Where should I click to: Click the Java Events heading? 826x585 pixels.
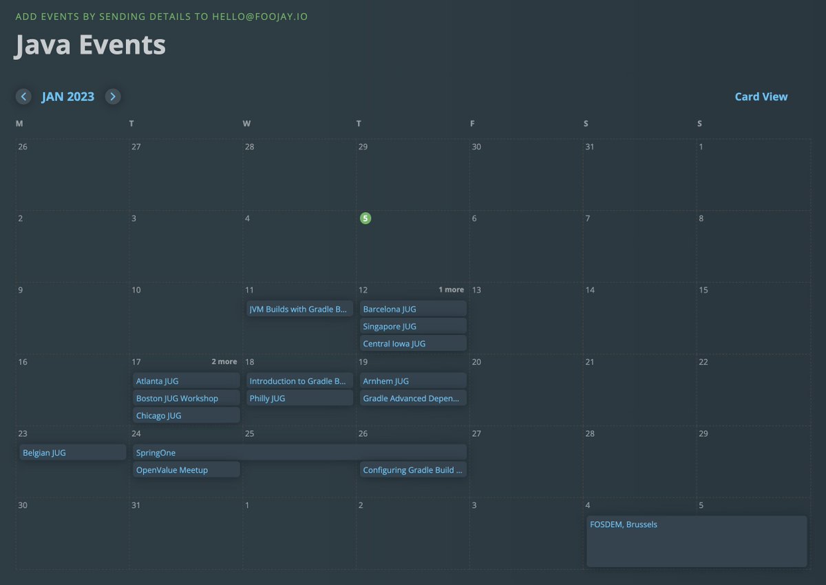90,45
